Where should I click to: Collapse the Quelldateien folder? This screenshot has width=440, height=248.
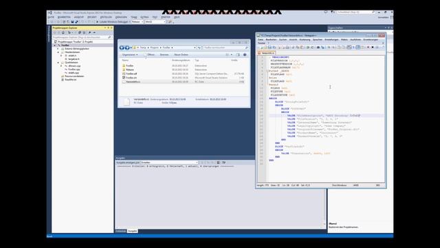(x=58, y=63)
